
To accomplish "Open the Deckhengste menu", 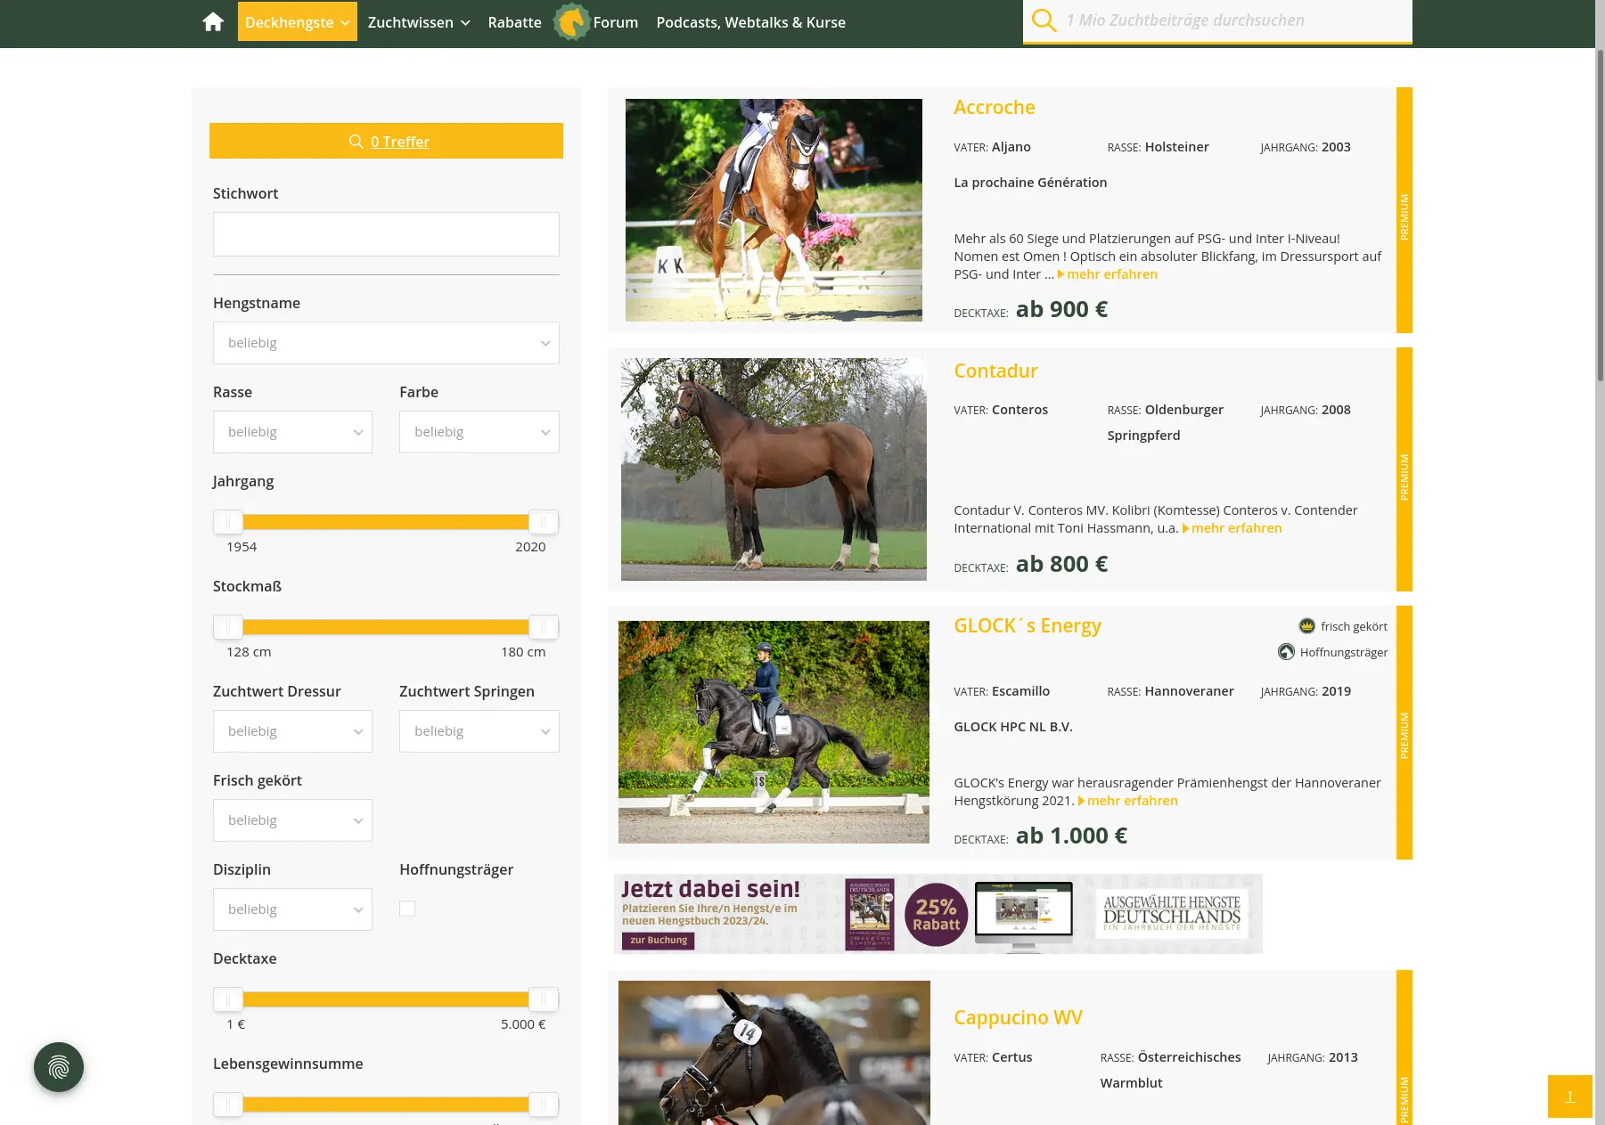I will [297, 22].
